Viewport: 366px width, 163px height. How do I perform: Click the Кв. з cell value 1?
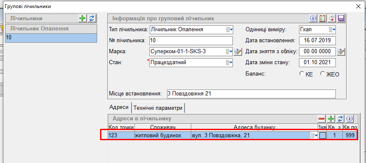point(335,136)
